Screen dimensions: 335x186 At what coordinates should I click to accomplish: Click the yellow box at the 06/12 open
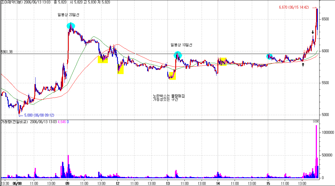[x=120, y=69]
